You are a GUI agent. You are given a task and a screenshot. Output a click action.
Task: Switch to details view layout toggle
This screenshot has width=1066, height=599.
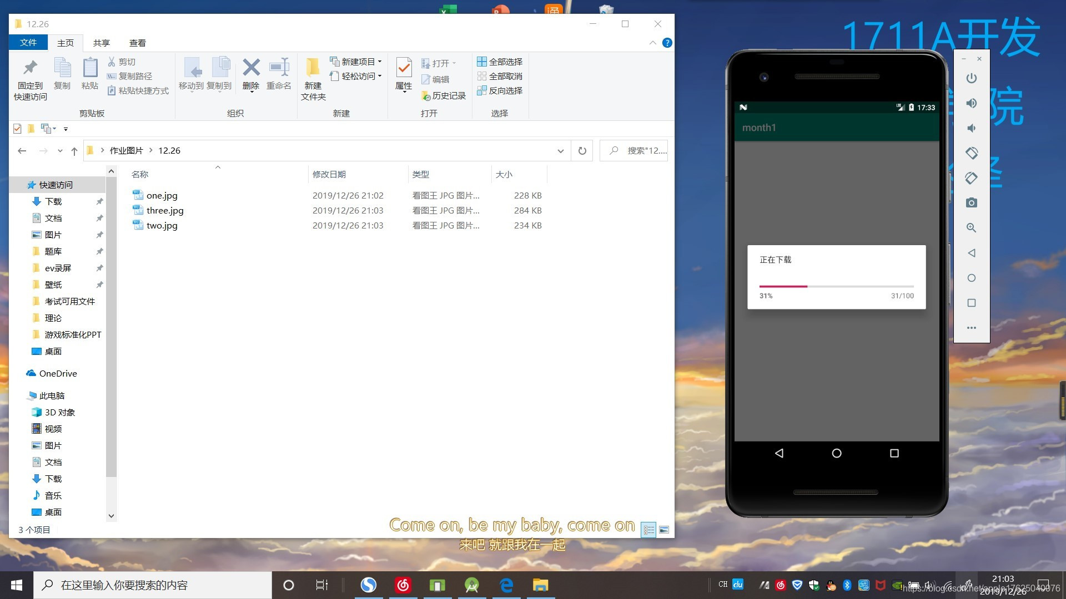pos(648,530)
